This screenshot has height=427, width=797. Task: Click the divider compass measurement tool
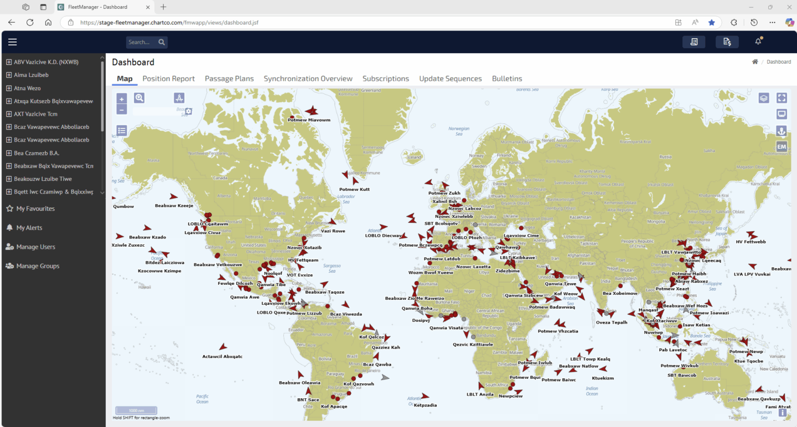pos(179,98)
